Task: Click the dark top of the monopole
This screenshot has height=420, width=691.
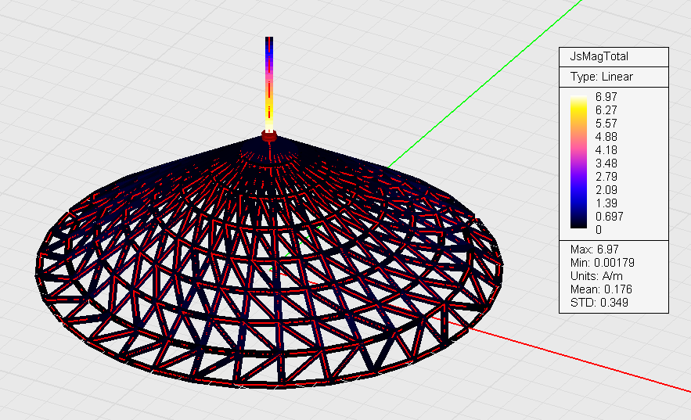Action: click(269, 41)
